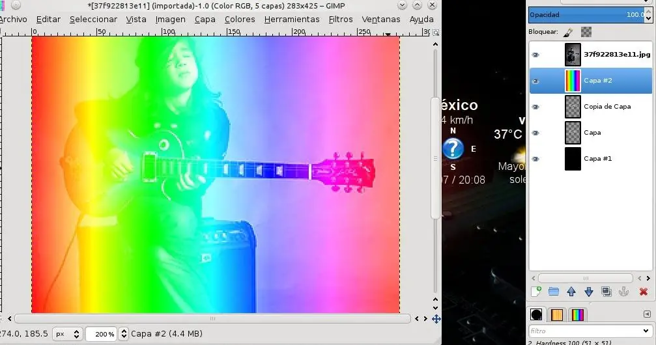Click left arrow of layers panel scrollbar

[x=533, y=278]
